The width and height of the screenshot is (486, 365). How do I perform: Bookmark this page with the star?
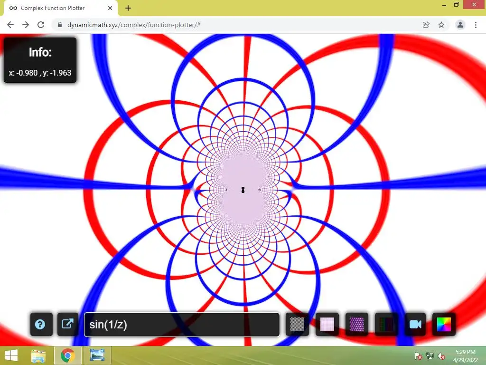(x=441, y=25)
